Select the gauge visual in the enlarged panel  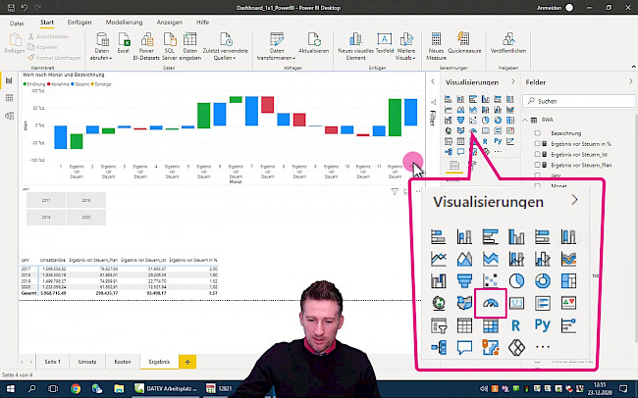tap(490, 302)
